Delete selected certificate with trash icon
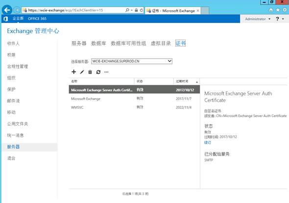This screenshot has height=203, width=289. (x=90, y=72)
